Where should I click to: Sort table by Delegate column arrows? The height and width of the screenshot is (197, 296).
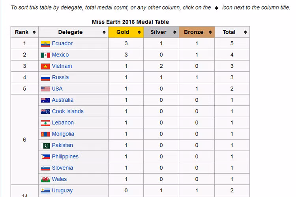104,32
